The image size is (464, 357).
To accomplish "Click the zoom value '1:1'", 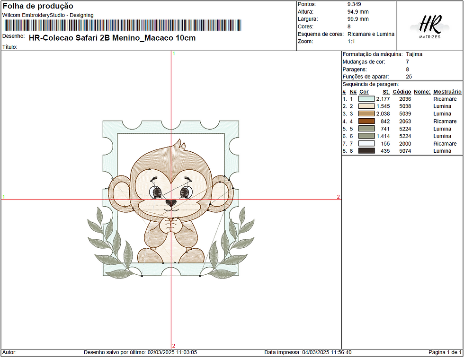I will [351, 42].
